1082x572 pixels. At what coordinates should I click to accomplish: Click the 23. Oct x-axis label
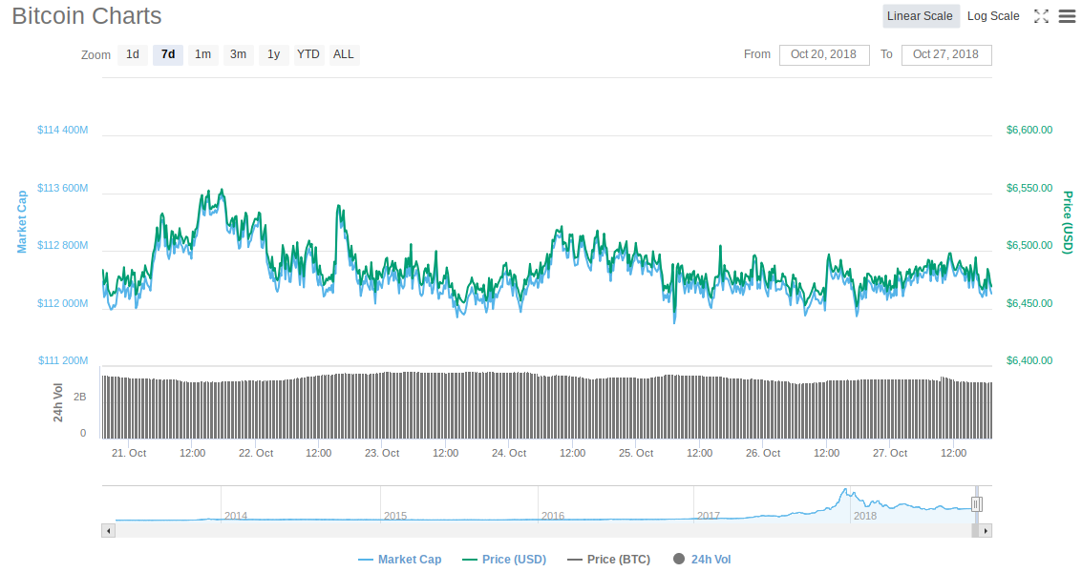[382, 453]
